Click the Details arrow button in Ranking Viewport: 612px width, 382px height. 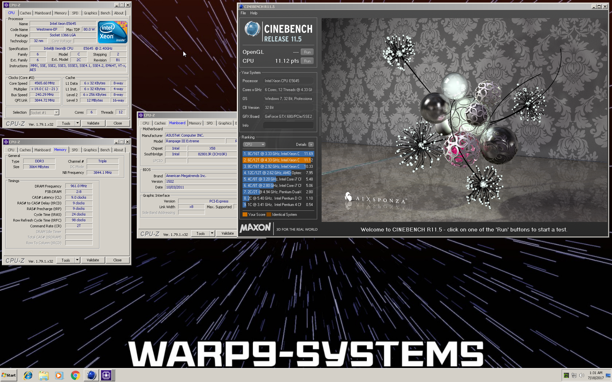tap(311, 145)
